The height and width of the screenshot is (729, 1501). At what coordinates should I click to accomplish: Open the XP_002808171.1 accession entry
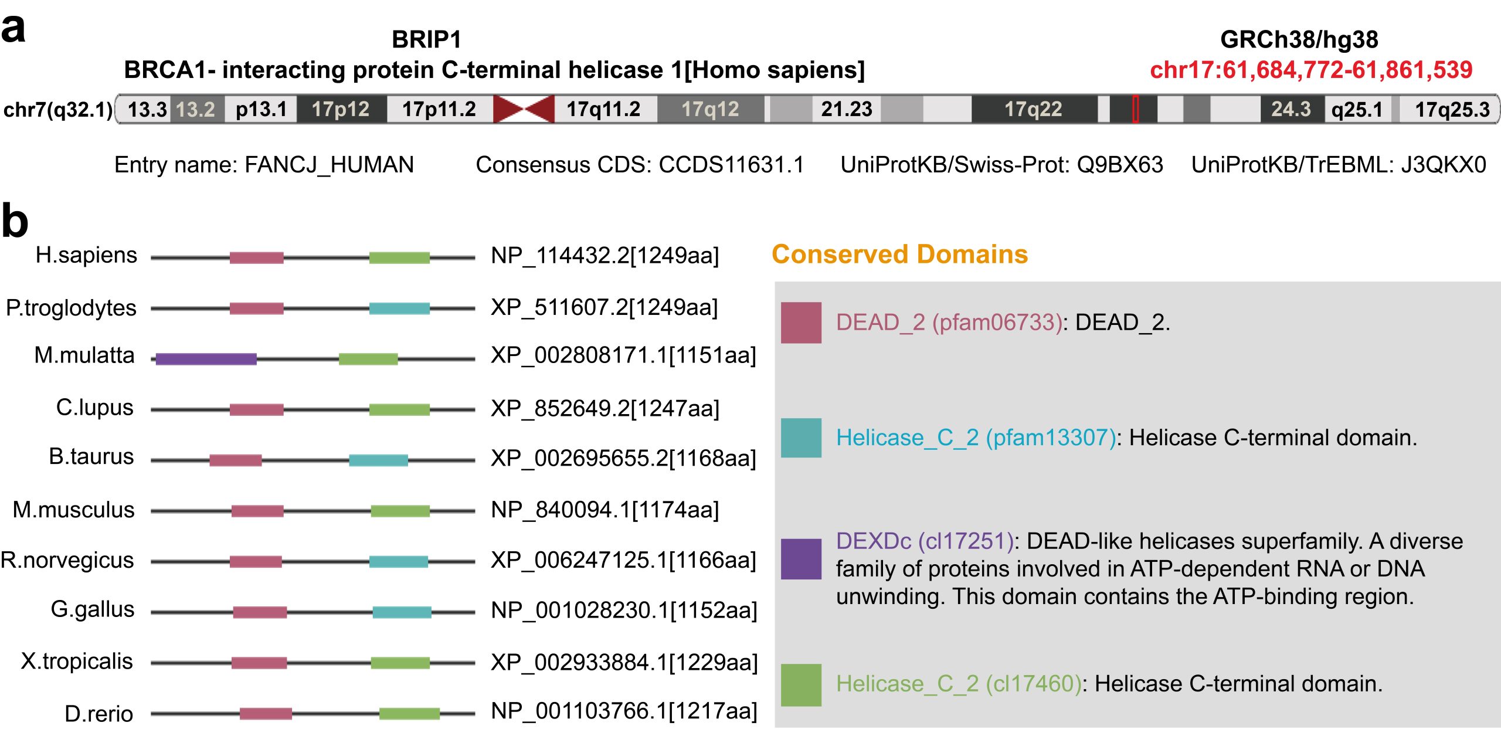point(623,355)
